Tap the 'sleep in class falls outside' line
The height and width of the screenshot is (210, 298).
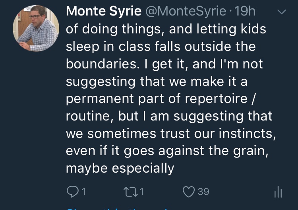[x=160, y=47]
